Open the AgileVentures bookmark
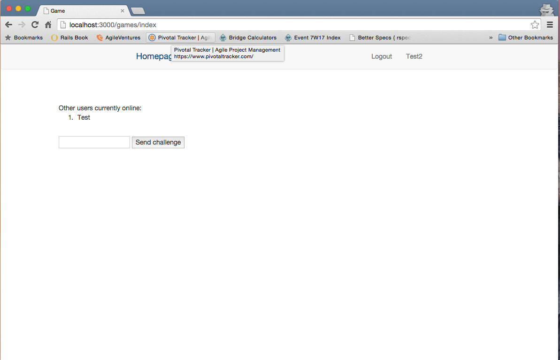Viewport: 560px width, 360px height. coord(118,38)
